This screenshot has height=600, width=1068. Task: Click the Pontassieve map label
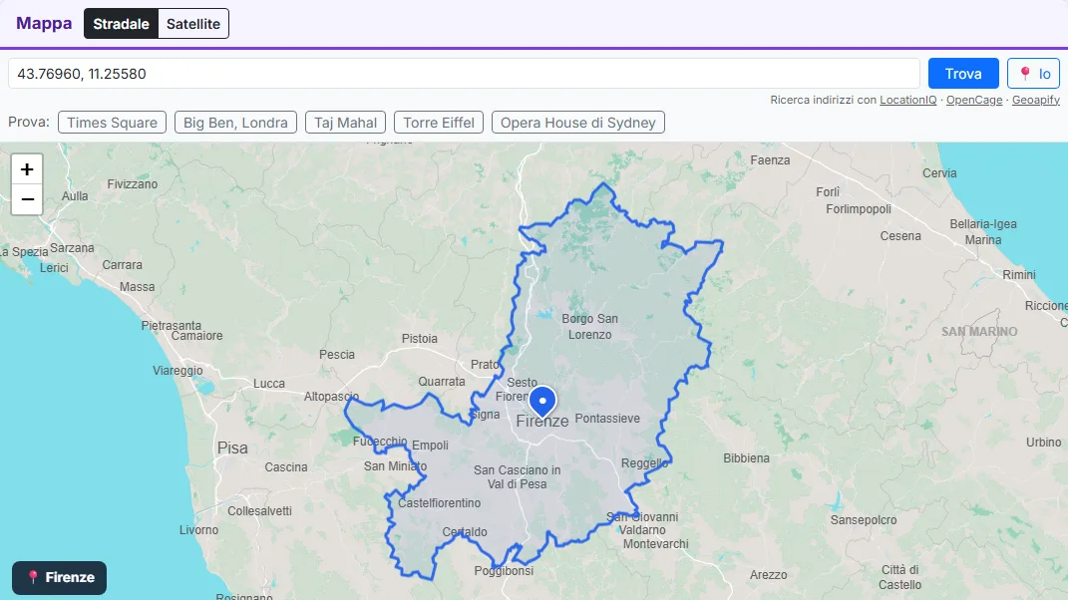[607, 419]
